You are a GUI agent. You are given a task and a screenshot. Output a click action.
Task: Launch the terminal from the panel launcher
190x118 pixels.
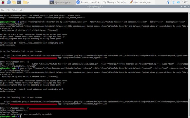19,2
